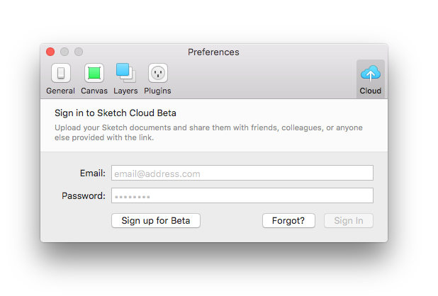Focus the Email address input field
438x296 pixels.
(242, 173)
